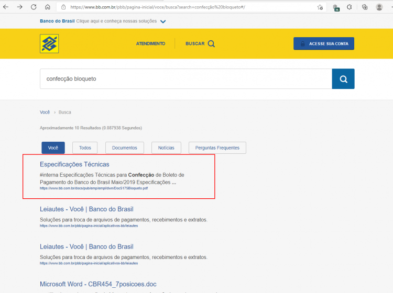Click the browser forward arrow
The width and height of the screenshot is (393, 293).
[19, 7]
